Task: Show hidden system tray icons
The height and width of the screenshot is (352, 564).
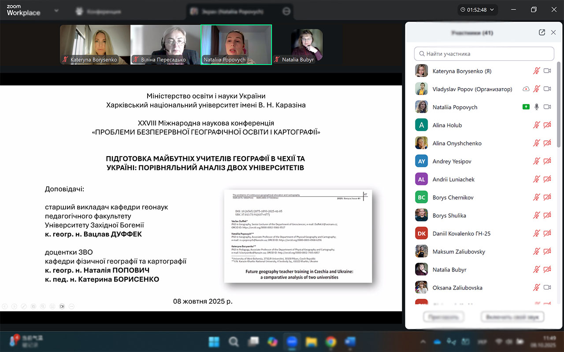Action: (423, 341)
